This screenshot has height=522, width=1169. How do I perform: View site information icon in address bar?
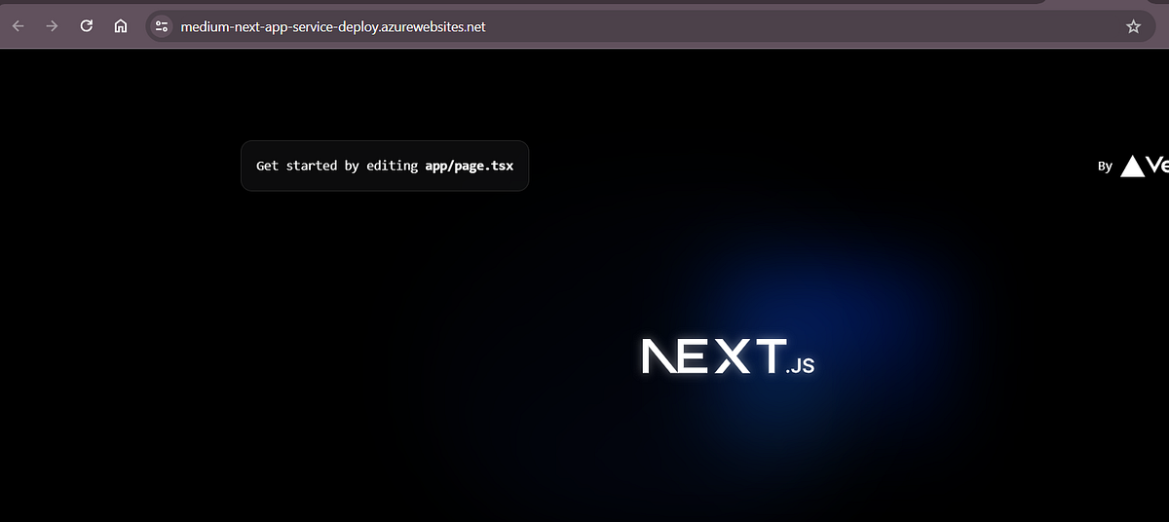tap(162, 26)
